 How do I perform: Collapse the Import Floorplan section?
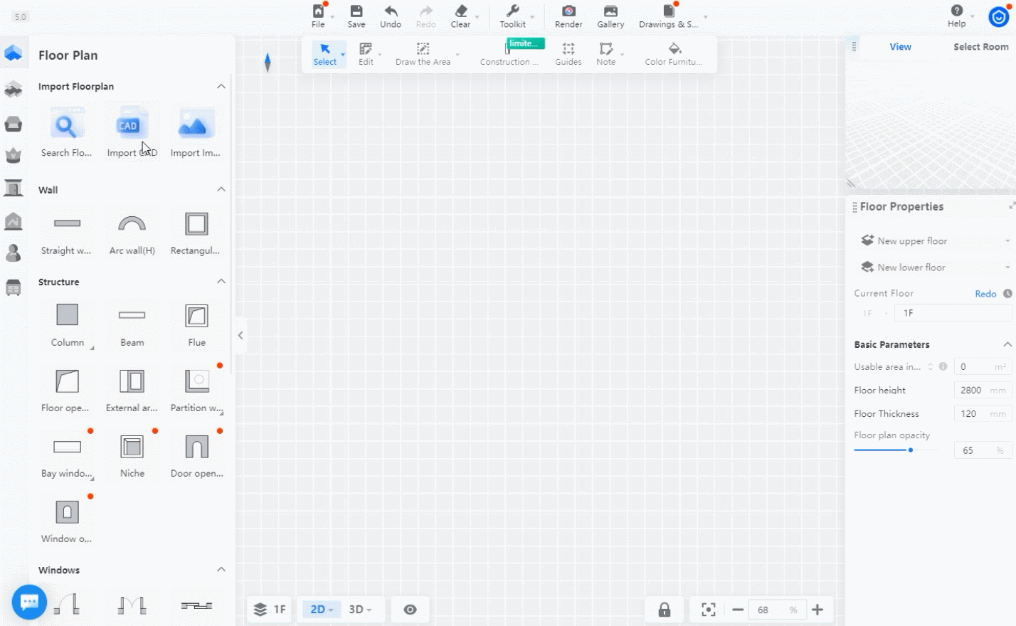[221, 86]
